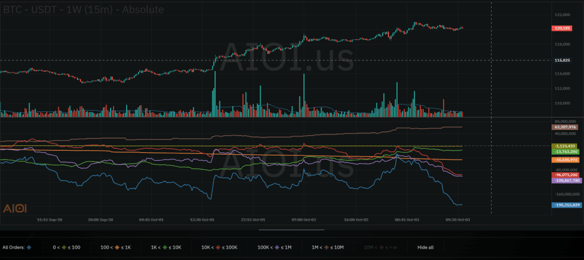Click the AiOi logo in the chart corner
The width and height of the screenshot is (584, 260).
click(x=14, y=209)
